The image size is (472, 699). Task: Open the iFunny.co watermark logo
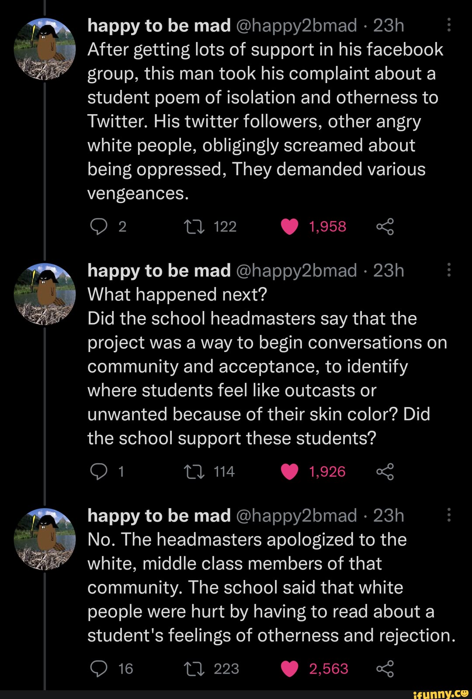pyautogui.click(x=441, y=693)
